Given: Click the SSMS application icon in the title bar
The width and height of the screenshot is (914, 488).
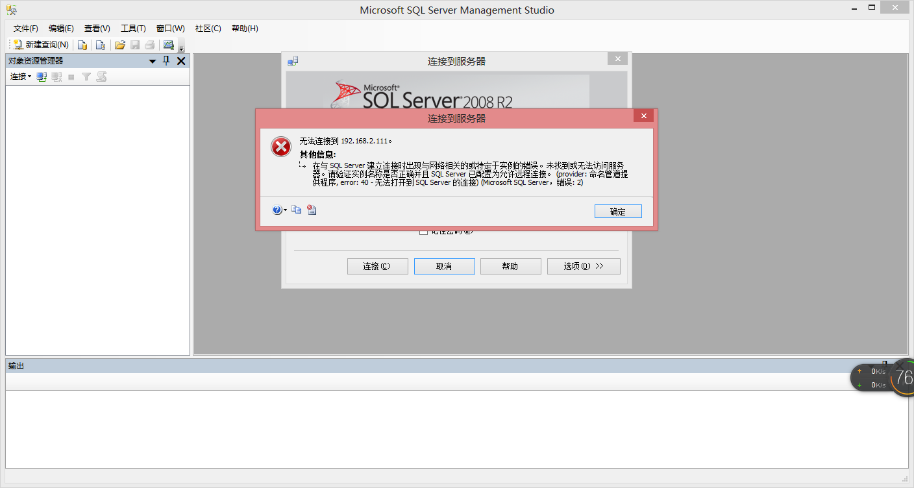Looking at the screenshot, I should coord(12,10).
